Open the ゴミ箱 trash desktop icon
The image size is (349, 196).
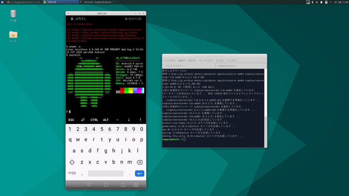[x=13, y=16]
